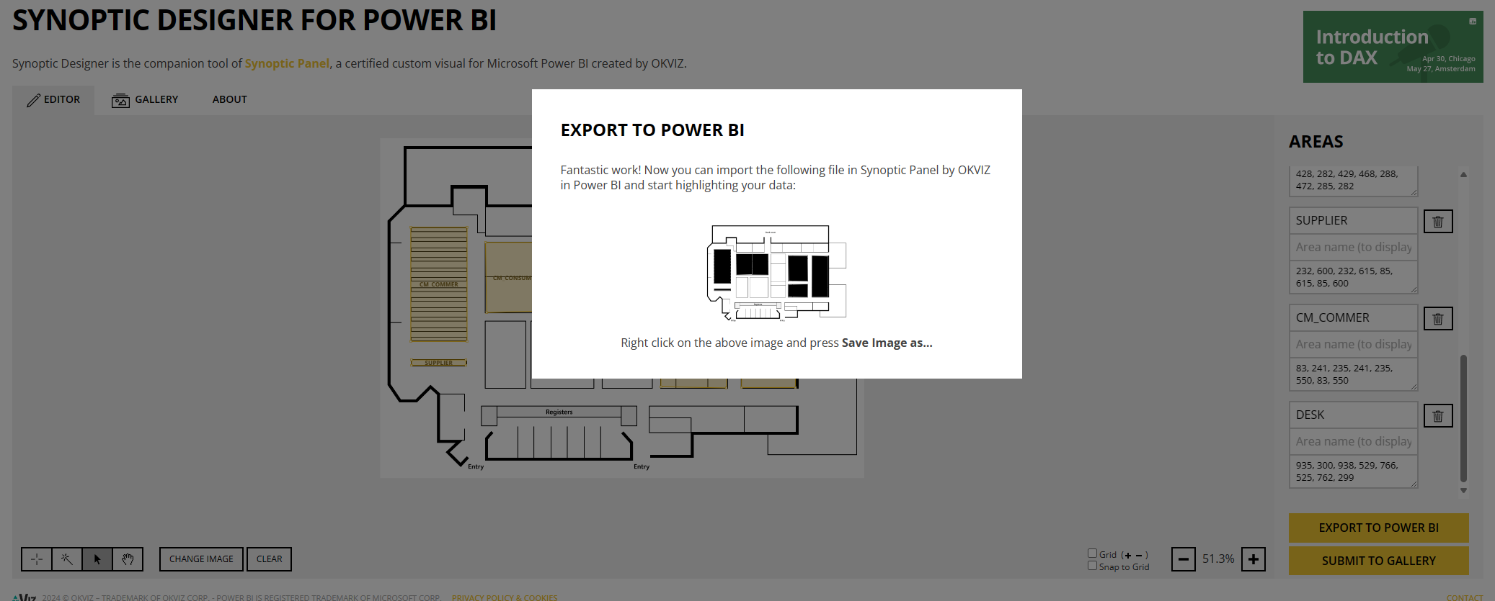Edit the DESK area ID field

click(1353, 415)
